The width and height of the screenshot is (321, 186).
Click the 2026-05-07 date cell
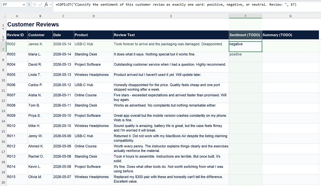pos(63,180)
